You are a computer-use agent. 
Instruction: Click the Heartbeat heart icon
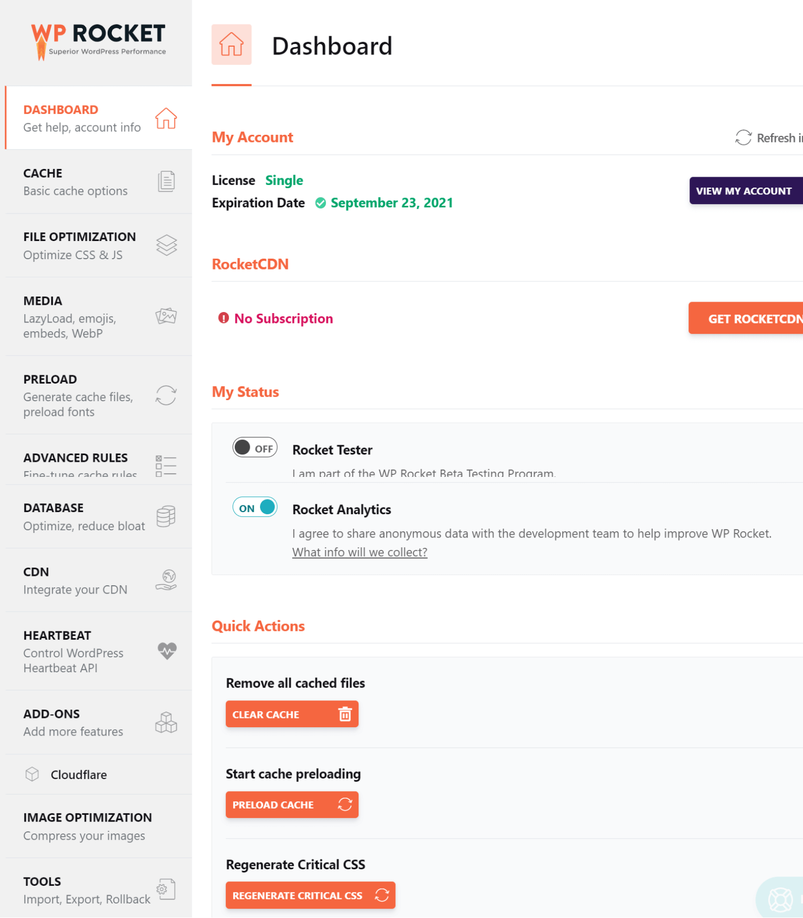click(167, 651)
